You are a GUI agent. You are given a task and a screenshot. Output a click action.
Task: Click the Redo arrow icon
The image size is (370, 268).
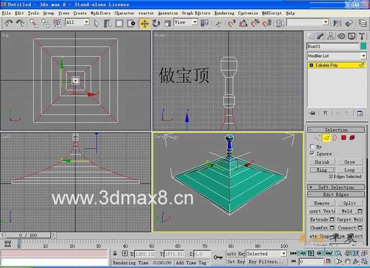pyautogui.click(x=20, y=23)
